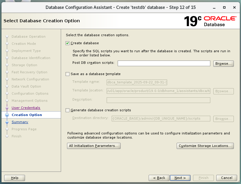Browse for post DB creation scripts

click(223, 64)
